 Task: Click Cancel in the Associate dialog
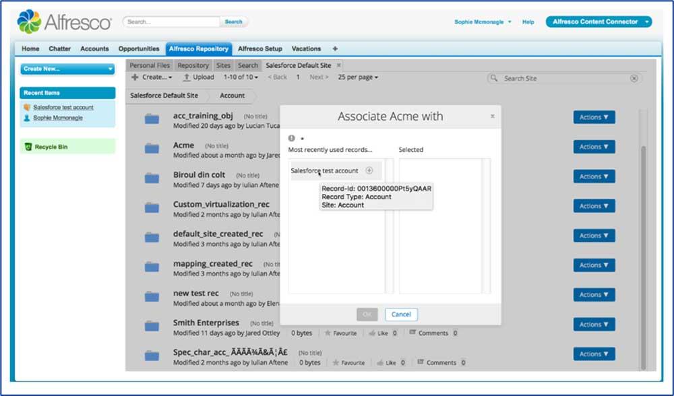tap(401, 315)
